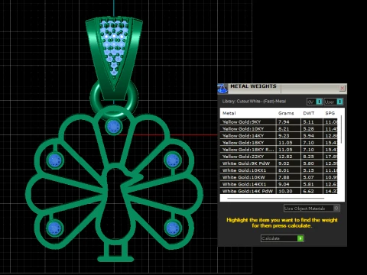Click the Metal Weights flask icon
Screen dimensions: 367x275
[x=222, y=89]
